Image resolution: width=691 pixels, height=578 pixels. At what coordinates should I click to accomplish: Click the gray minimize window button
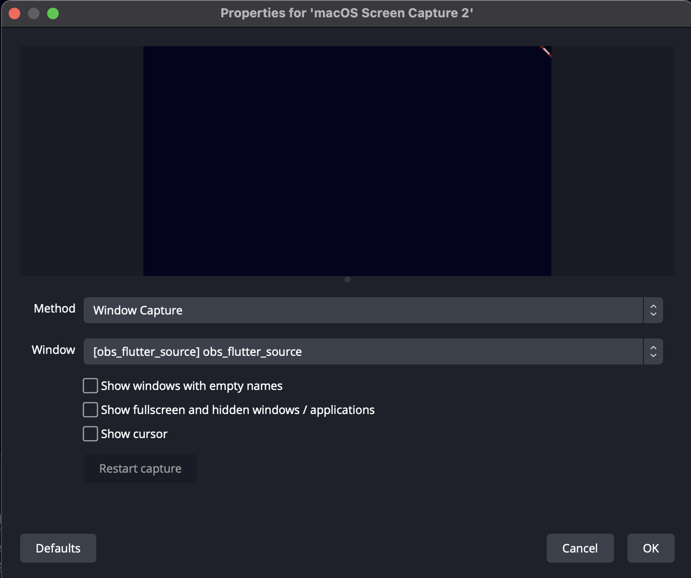click(34, 13)
